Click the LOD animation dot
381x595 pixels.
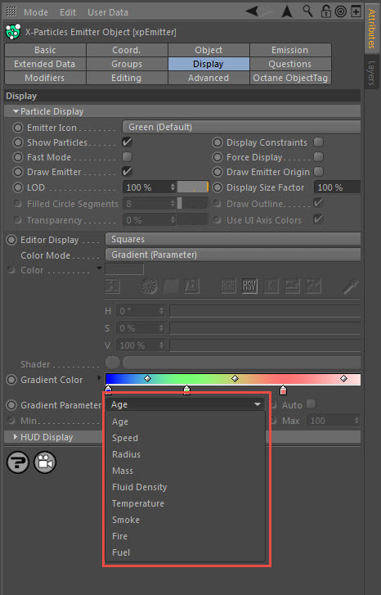pyautogui.click(x=18, y=187)
